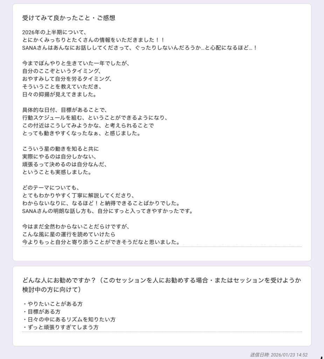
Task: Click the line 今よりもっと自分と寄り添う
Action: pyautogui.click(x=101, y=242)
